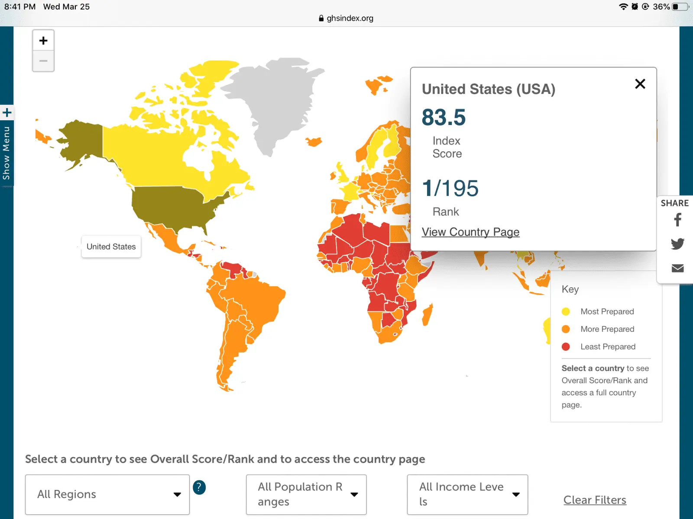Open the All Income Levels dropdown
Viewport: 693px width, 519px height.
pyautogui.click(x=467, y=494)
